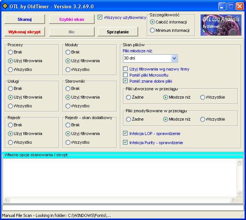Select Minimum informacji radio option
Screen dimensions: 246x220
[152, 30]
